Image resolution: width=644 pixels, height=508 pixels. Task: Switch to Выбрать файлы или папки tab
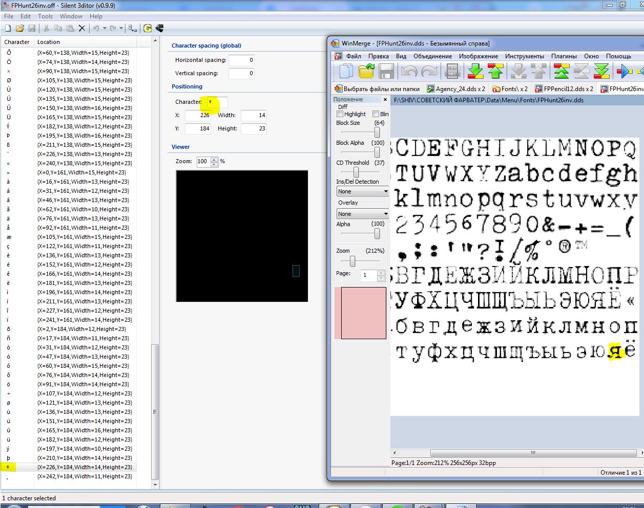tap(377, 89)
